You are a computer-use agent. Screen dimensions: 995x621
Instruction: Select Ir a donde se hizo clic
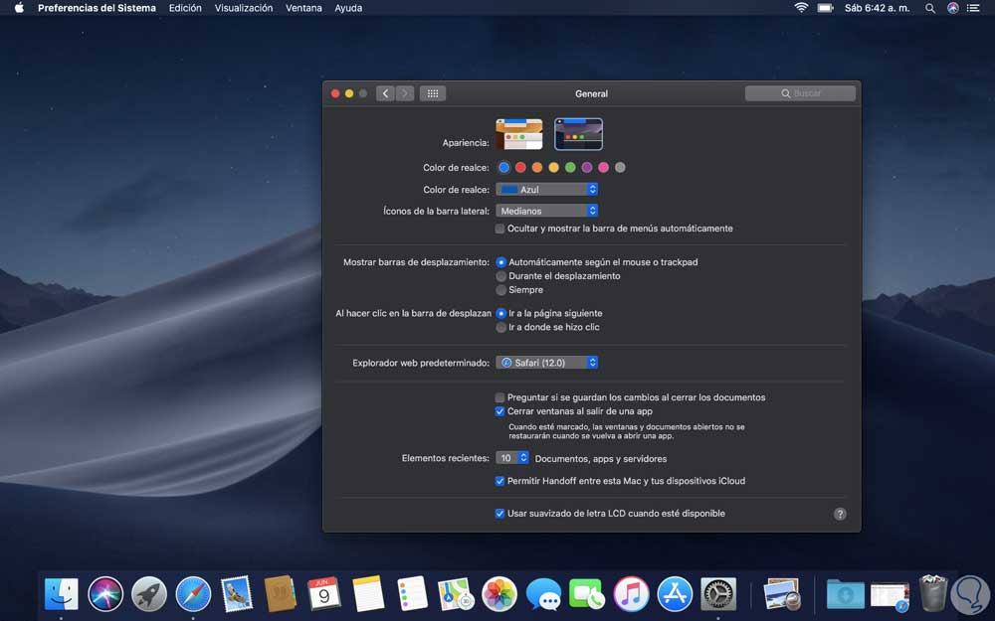coord(500,328)
